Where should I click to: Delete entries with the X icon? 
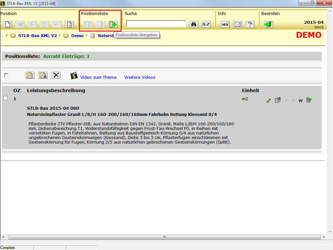[x=56, y=75]
